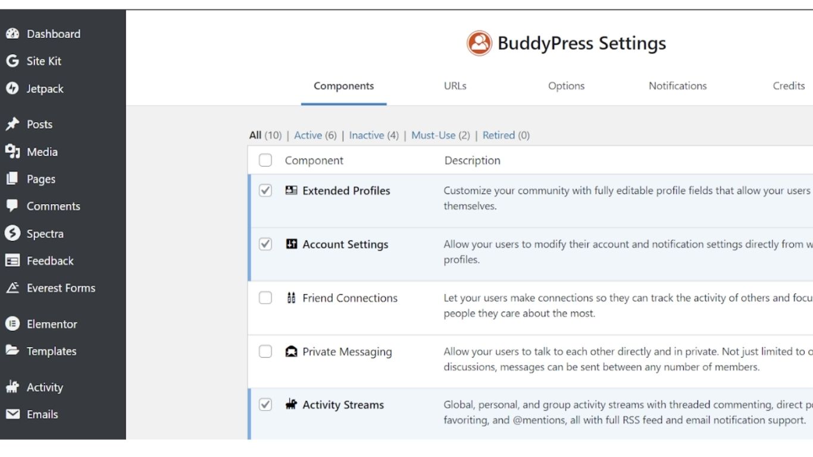
Task: Click the Everest Forms mountain icon
Action: point(12,288)
